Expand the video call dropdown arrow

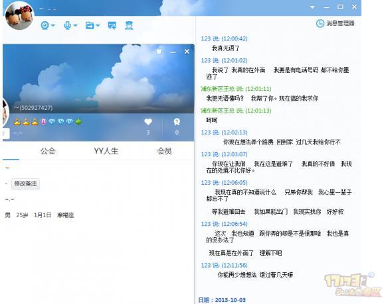click(53, 25)
